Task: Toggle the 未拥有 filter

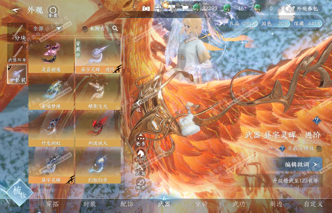Action: [93, 29]
